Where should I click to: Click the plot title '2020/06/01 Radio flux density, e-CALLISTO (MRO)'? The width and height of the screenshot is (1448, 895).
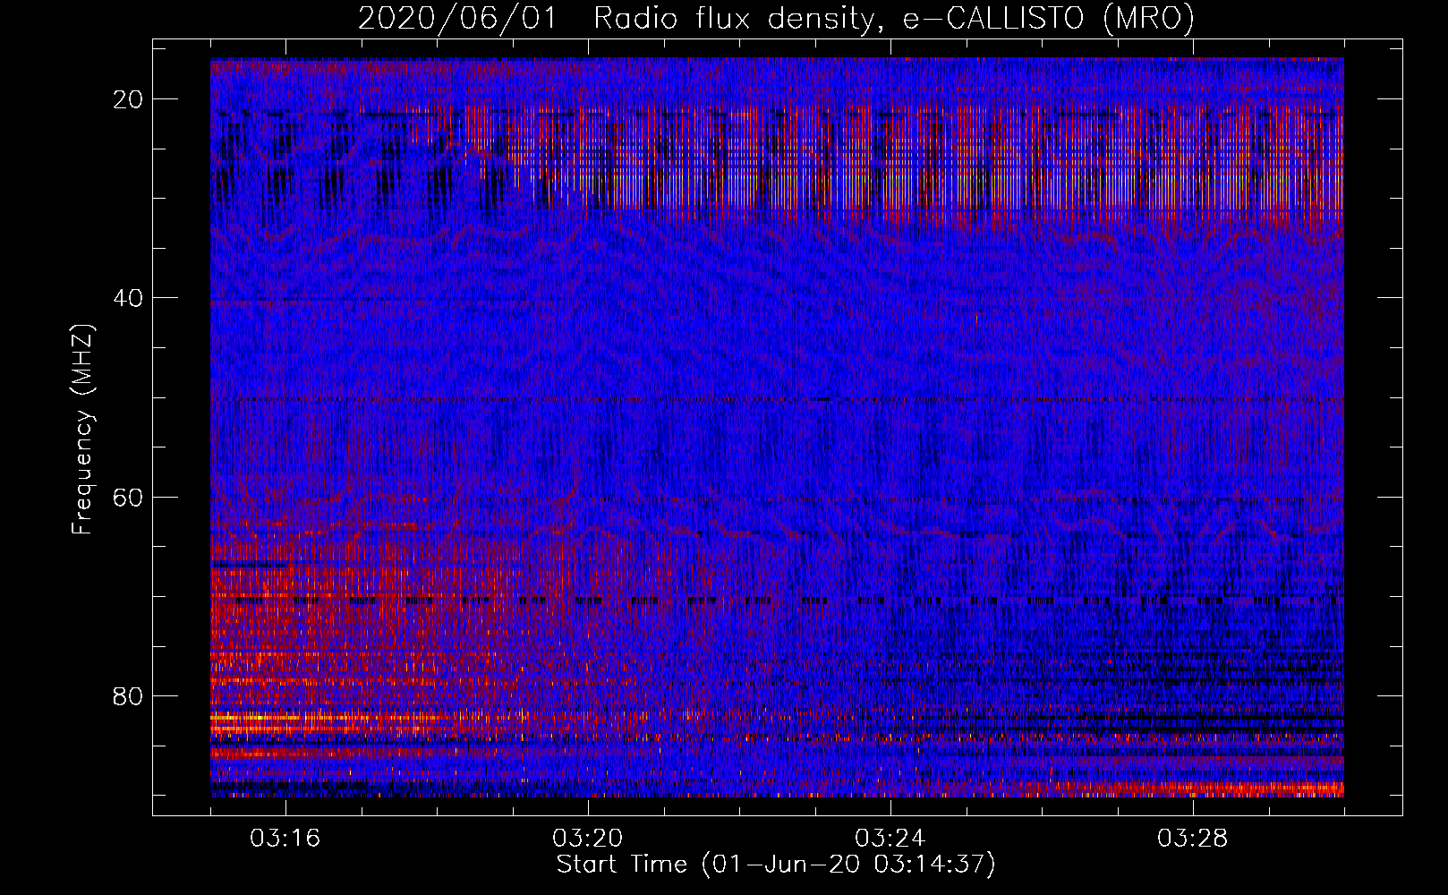click(x=776, y=18)
